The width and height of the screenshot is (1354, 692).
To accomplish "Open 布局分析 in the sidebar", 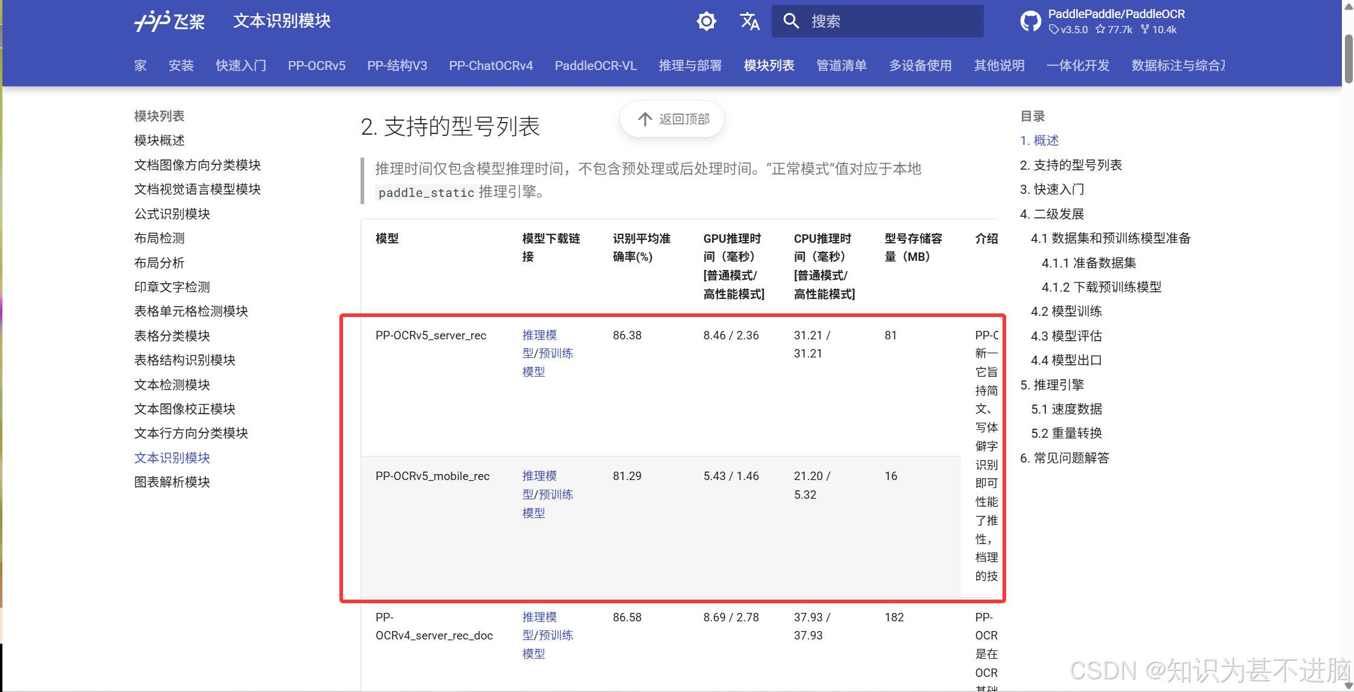I will tap(159, 263).
